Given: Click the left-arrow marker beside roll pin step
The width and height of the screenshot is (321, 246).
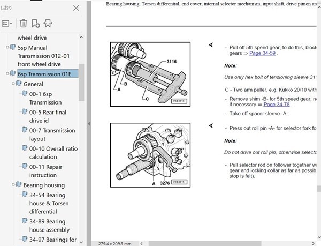Looking at the screenshot, I should click(x=211, y=125).
